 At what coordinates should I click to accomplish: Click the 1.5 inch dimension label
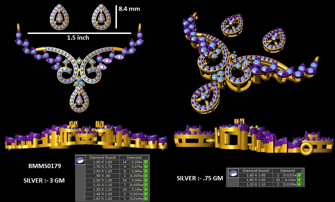tap(78, 38)
